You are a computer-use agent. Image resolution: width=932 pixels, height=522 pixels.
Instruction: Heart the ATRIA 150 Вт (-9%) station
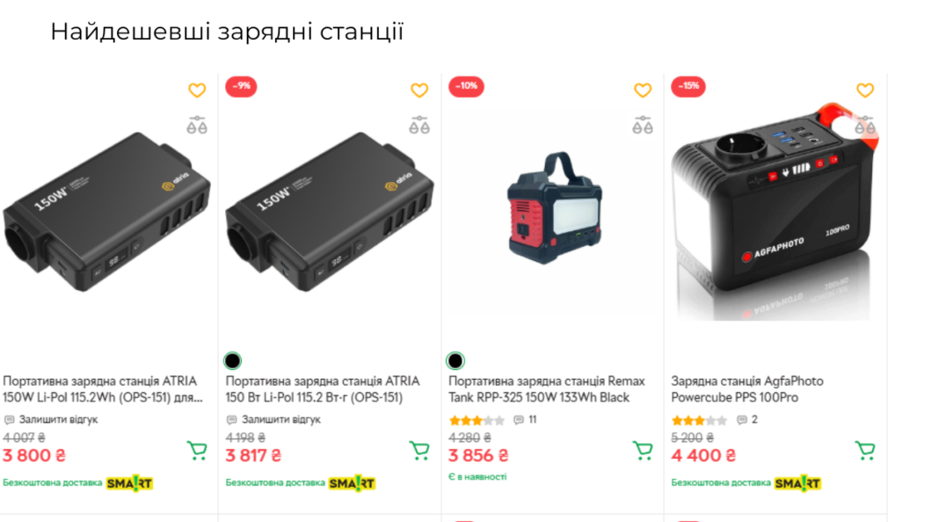pos(419,91)
